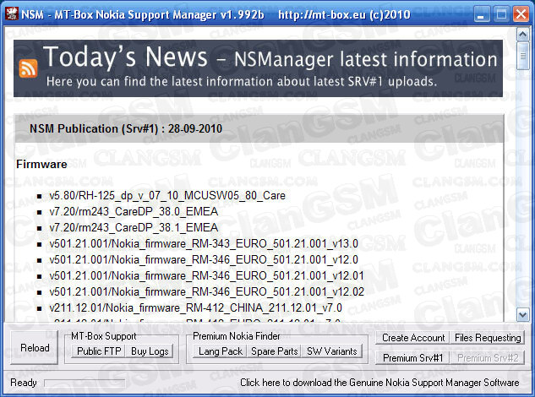Select firmware RM-346_EURO_501.21.001_v12.01 entry
Image resolution: width=535 pixels, height=397 pixels.
click(206, 276)
